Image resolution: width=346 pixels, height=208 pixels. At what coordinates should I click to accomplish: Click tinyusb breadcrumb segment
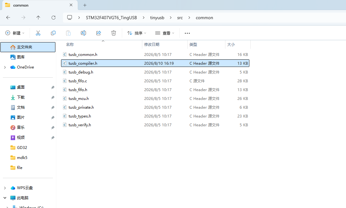[157, 18]
